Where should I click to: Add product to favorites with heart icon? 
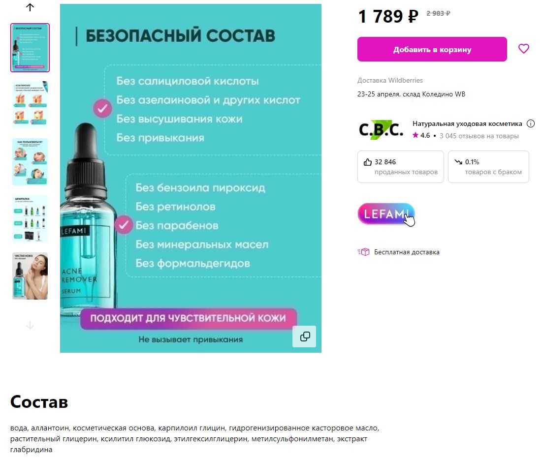point(523,49)
